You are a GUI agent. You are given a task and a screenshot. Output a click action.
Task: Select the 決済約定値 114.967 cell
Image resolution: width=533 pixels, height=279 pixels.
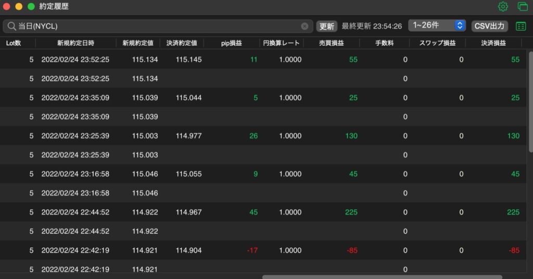point(188,212)
